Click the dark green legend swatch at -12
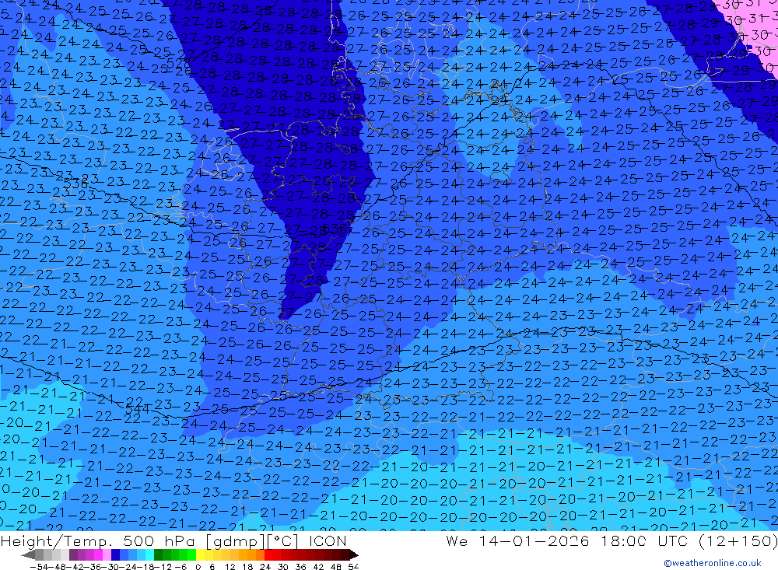This screenshot has height=570, width=778. 158,554
